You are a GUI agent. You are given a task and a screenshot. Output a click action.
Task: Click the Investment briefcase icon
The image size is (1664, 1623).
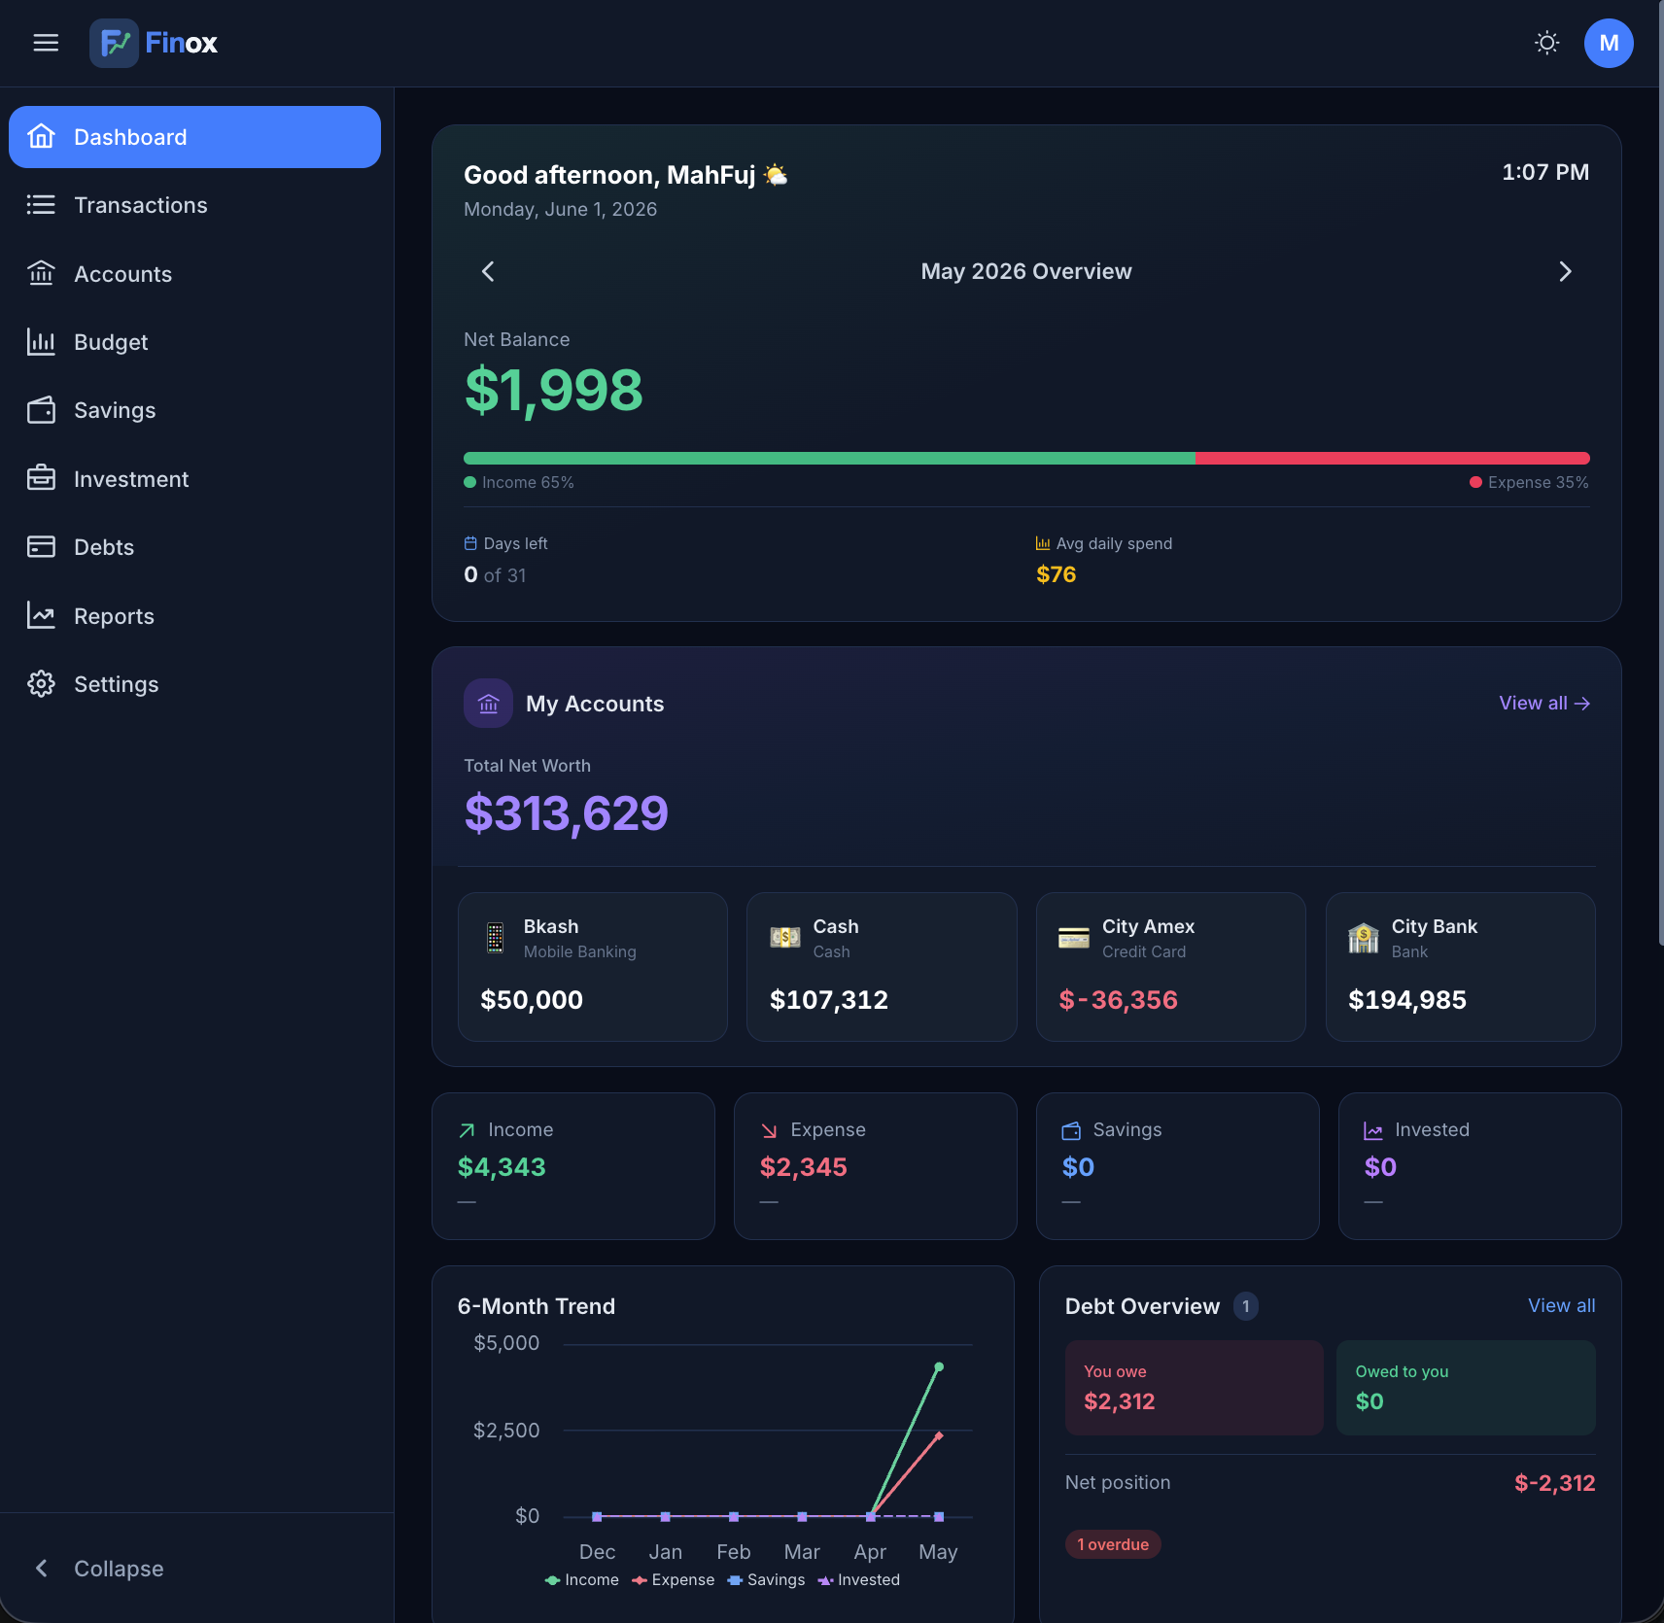pos(41,478)
